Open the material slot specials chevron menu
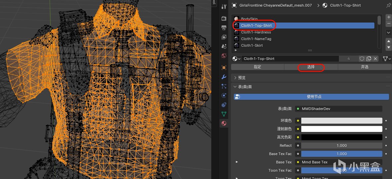The image size is (392, 179). 388,32
